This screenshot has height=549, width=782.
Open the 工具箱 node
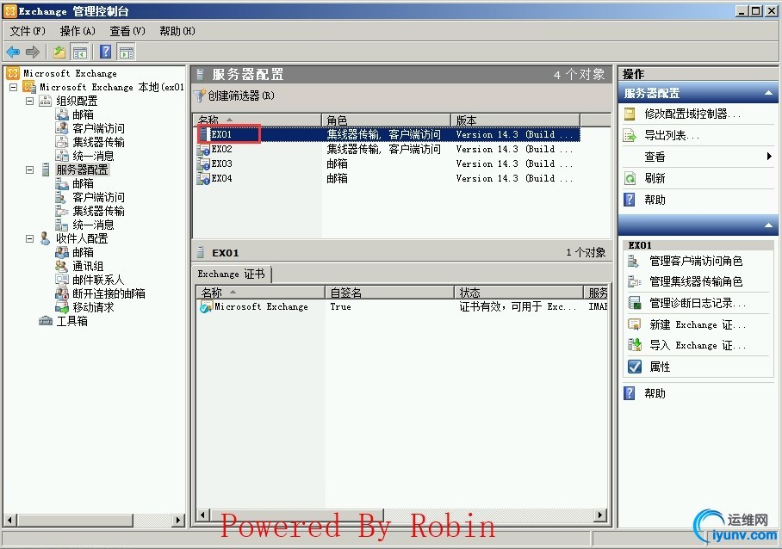[x=71, y=321]
